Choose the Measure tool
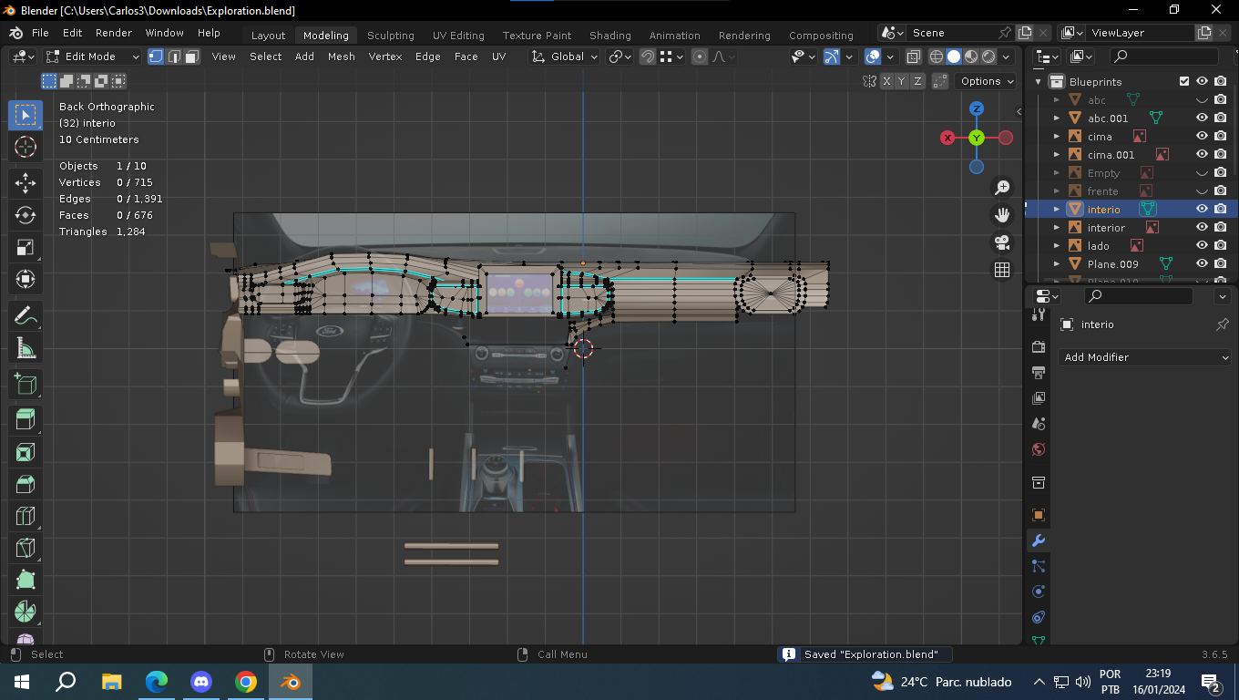 pyautogui.click(x=26, y=349)
